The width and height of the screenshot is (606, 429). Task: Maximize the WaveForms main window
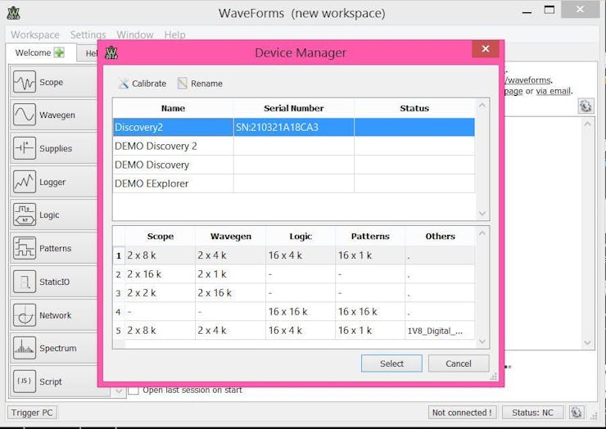(x=549, y=10)
